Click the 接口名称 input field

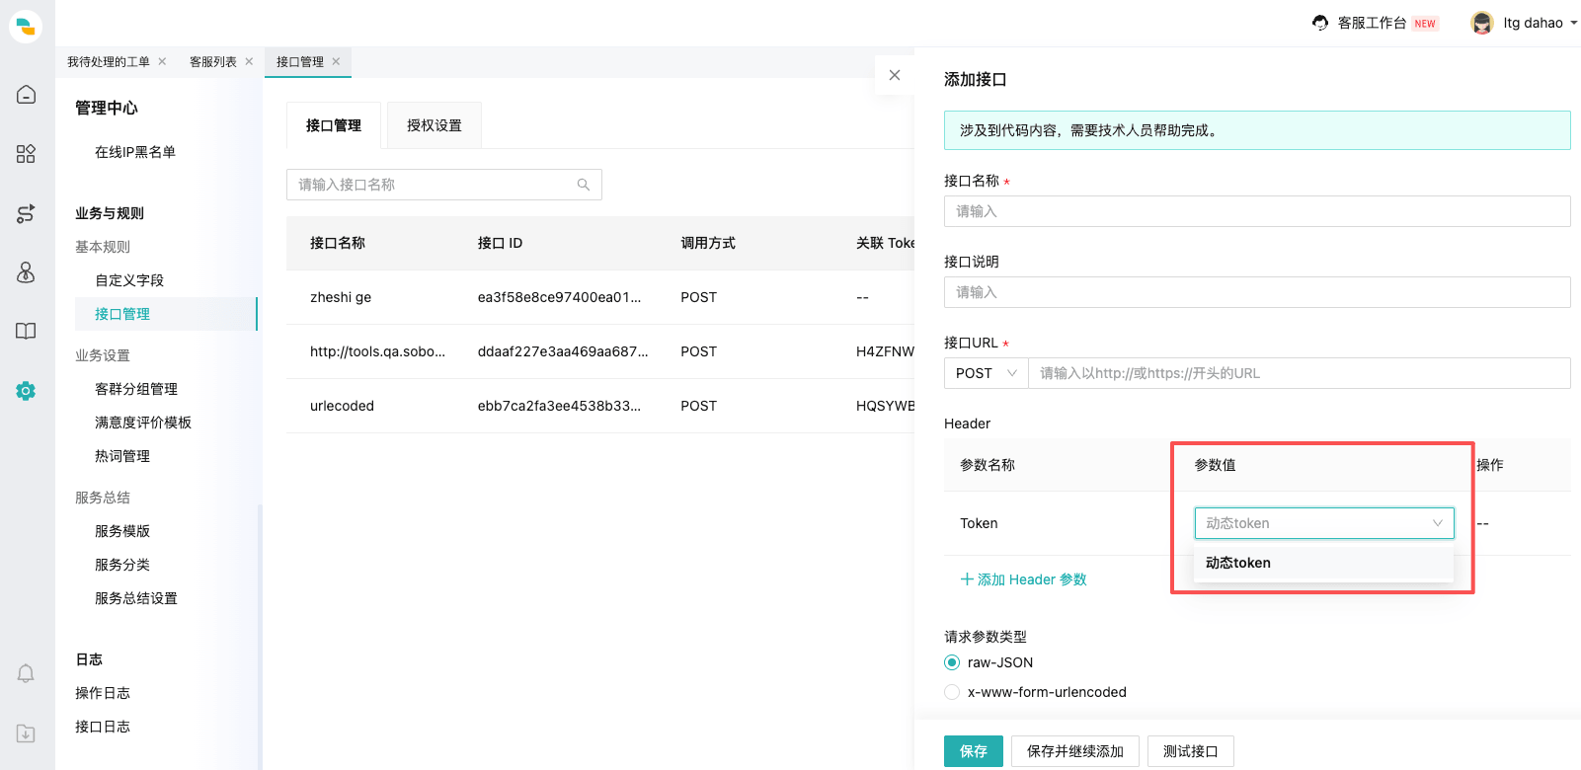[1256, 211]
